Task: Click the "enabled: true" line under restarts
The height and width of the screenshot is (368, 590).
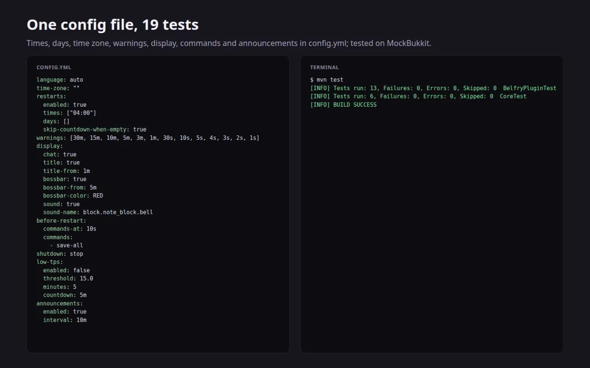Action: pos(65,104)
